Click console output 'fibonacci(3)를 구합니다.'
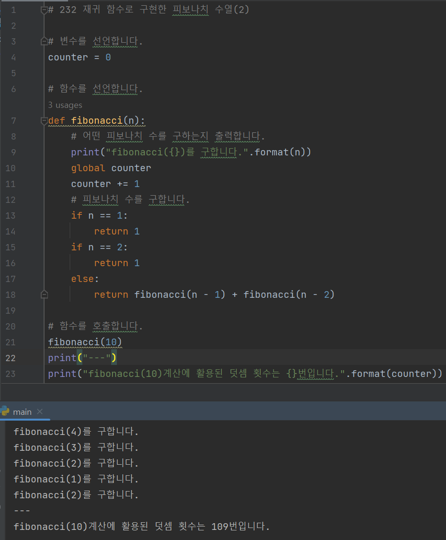Image resolution: width=446 pixels, height=540 pixels. pos(76,447)
